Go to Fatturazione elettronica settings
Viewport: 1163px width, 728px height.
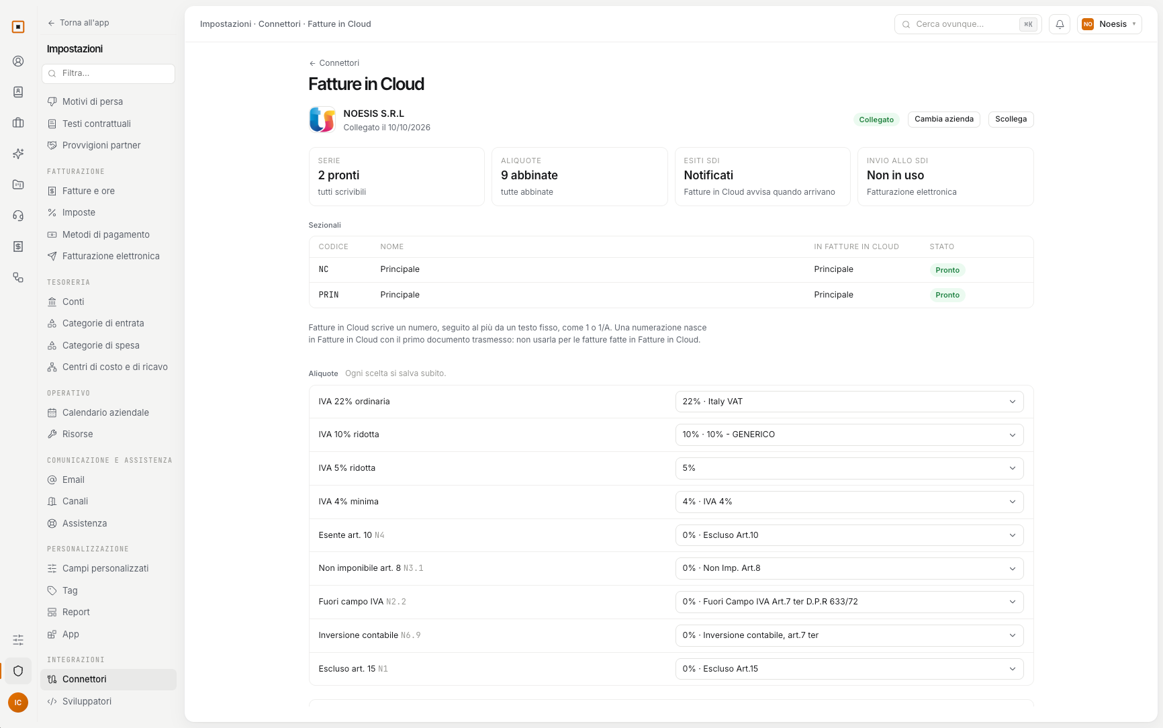(x=108, y=257)
